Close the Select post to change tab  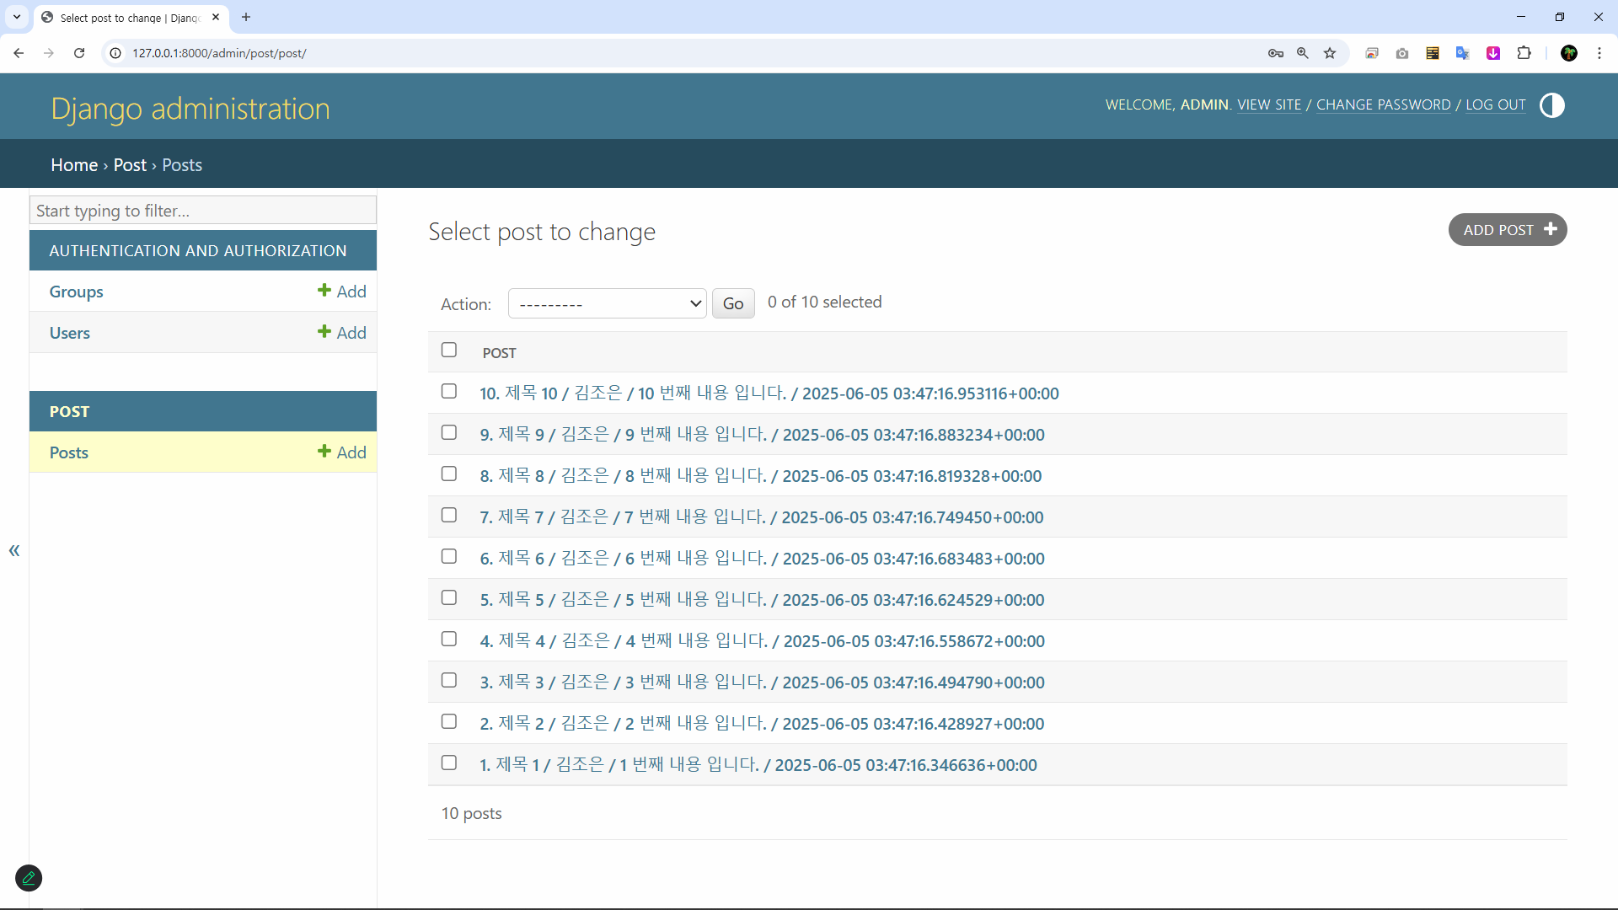[216, 17]
